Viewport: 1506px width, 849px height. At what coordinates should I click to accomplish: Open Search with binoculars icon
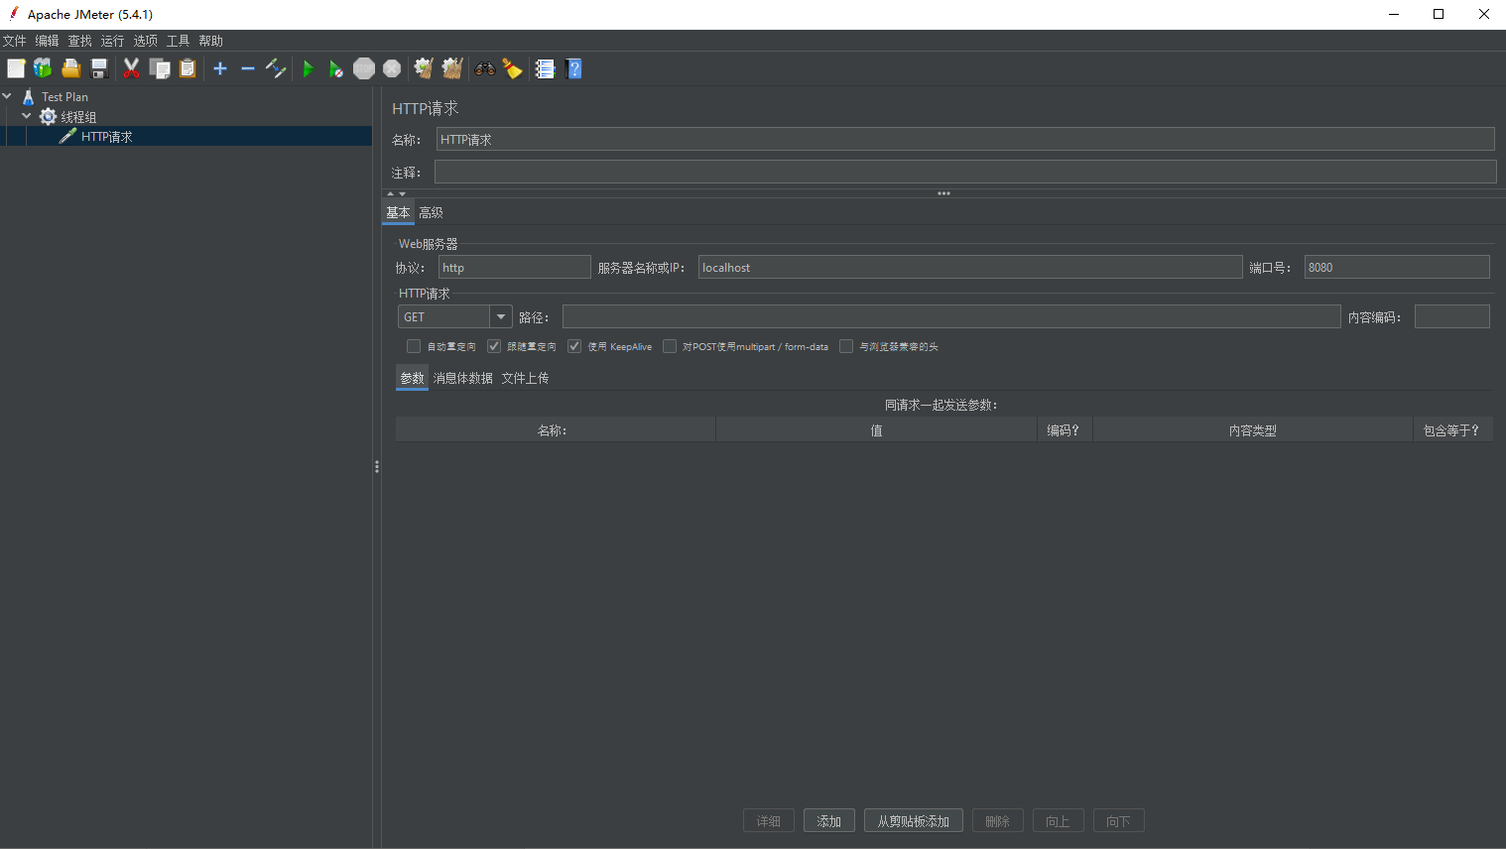(485, 68)
